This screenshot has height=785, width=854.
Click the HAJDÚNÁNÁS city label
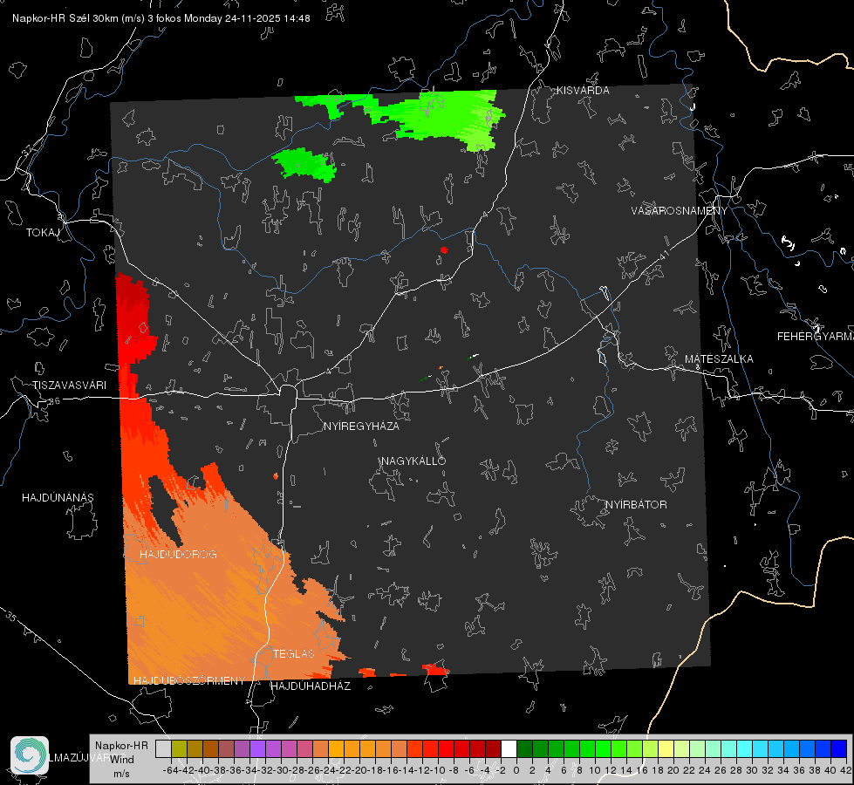[x=58, y=497]
